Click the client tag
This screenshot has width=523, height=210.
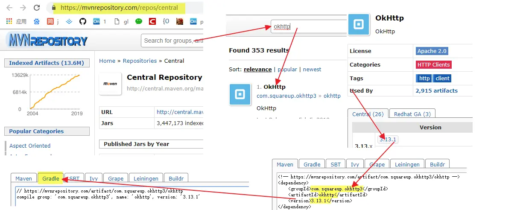point(442,78)
